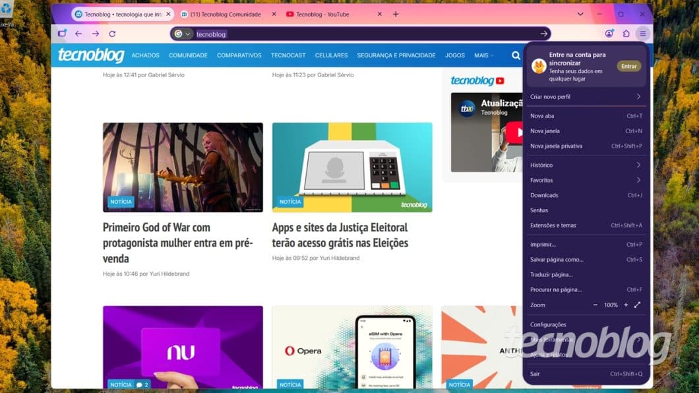This screenshot has height=393, width=699.
Task: Open the extensions puzzle icon
Action: tap(626, 34)
